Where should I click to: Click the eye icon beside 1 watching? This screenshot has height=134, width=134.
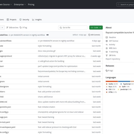pos(107,52)
